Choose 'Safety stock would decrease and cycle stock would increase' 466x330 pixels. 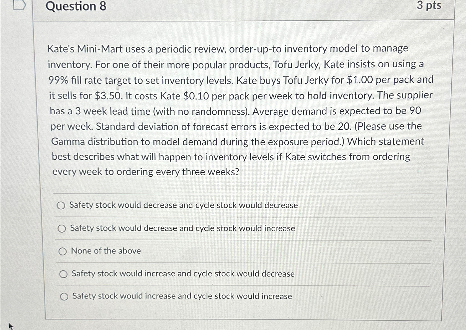click(62, 228)
